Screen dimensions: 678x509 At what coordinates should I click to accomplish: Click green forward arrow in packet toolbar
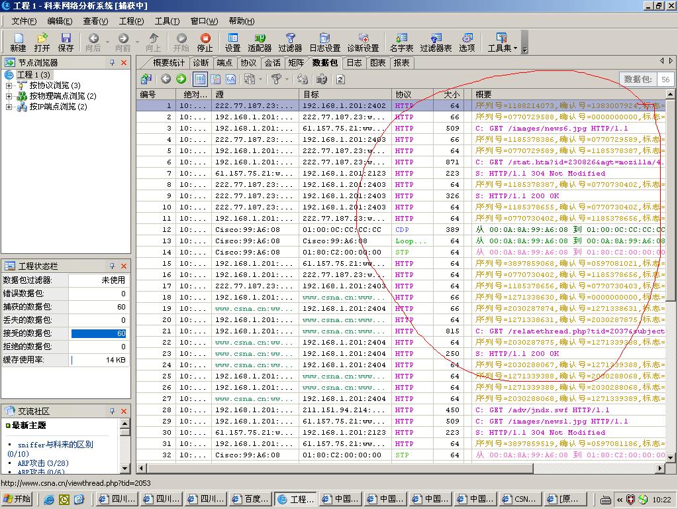click(x=181, y=80)
